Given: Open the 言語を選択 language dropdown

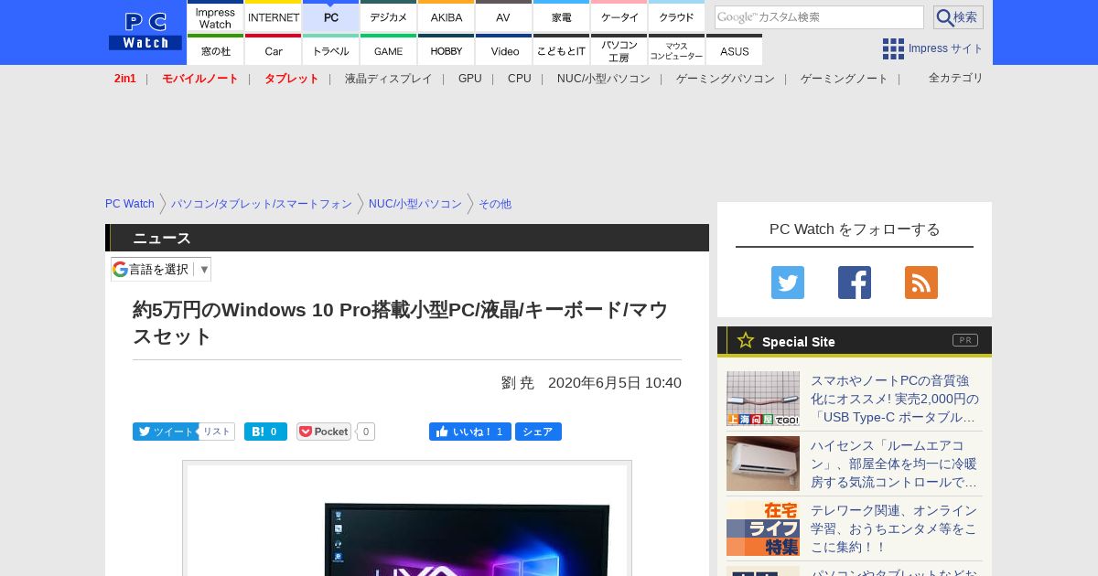Looking at the screenshot, I should coord(161,269).
